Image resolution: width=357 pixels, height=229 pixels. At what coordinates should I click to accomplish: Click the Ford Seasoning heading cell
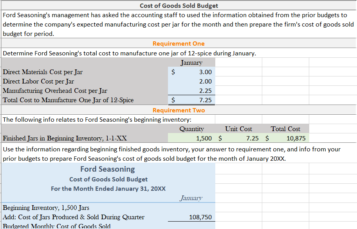pyautogui.click(x=107, y=169)
